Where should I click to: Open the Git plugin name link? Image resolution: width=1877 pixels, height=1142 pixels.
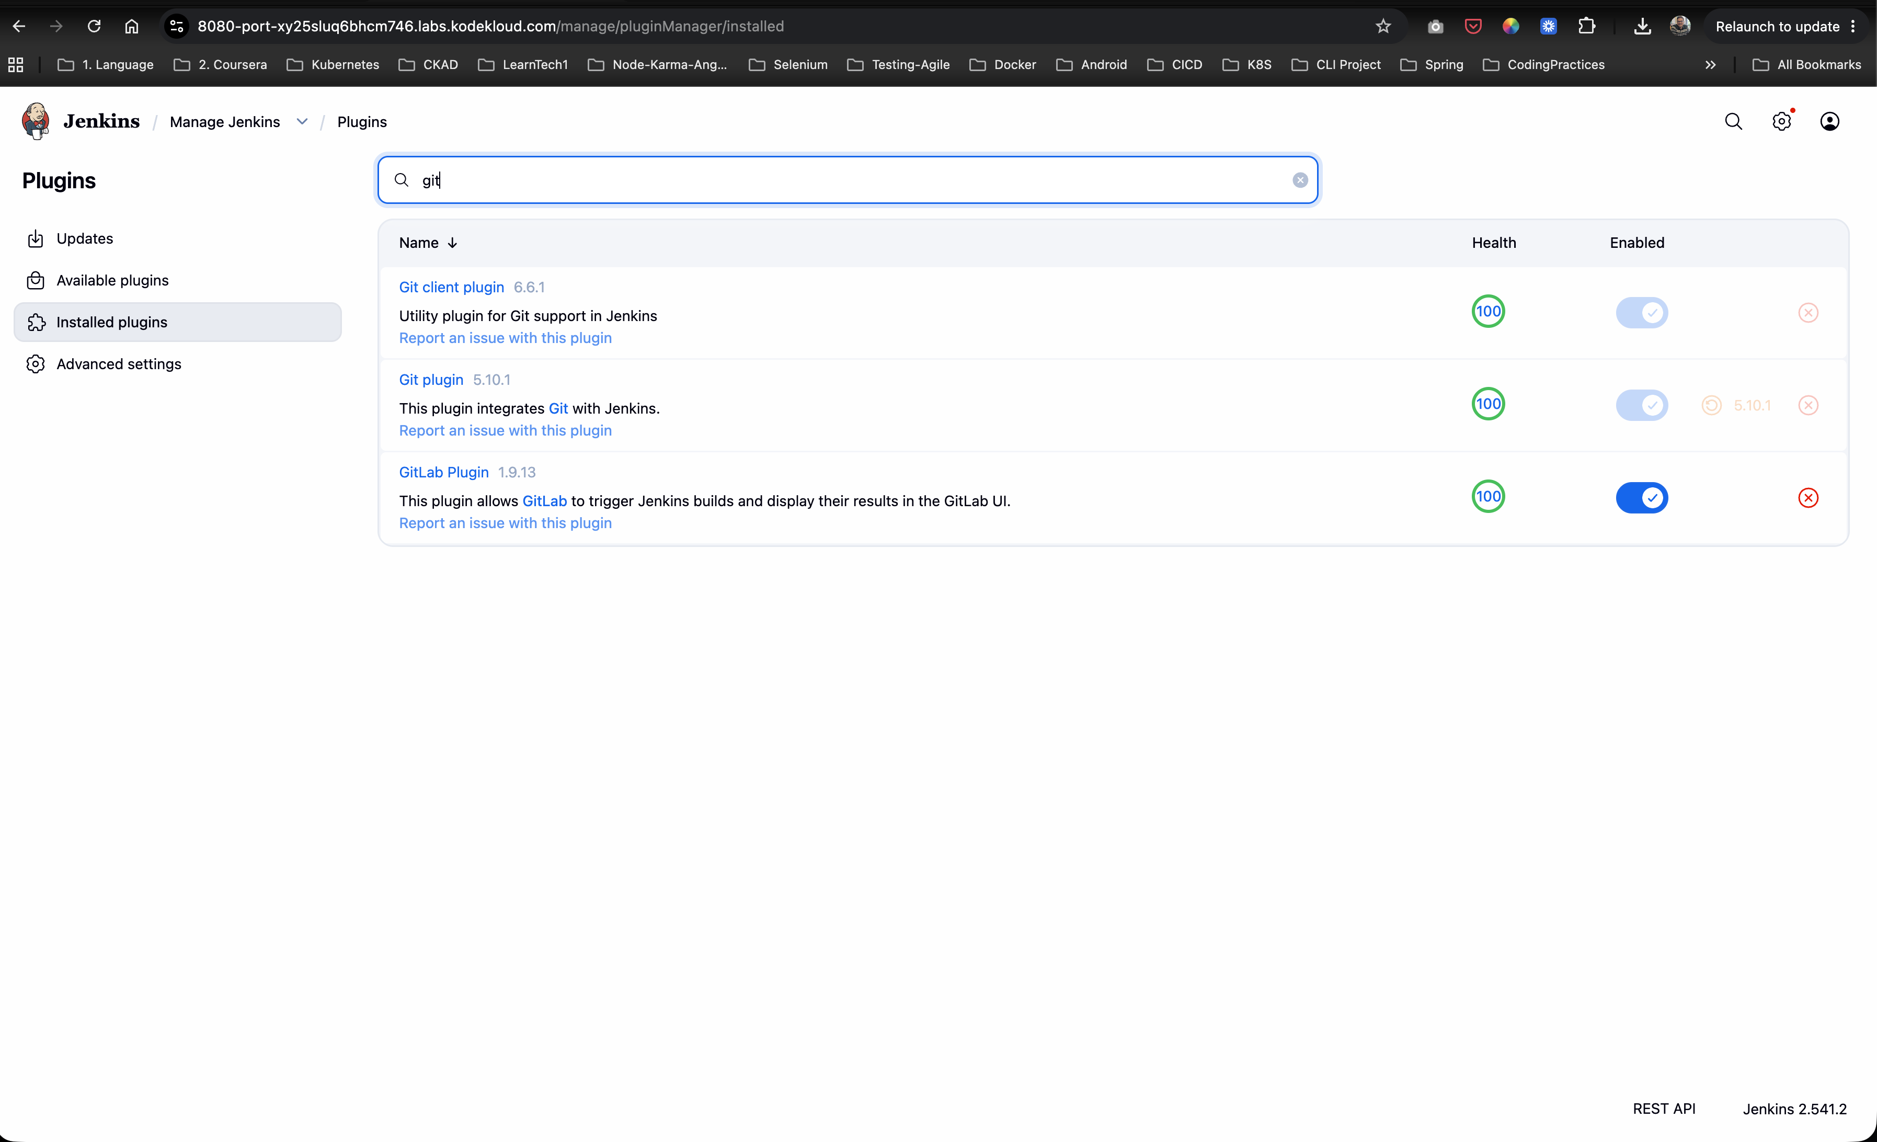point(431,380)
